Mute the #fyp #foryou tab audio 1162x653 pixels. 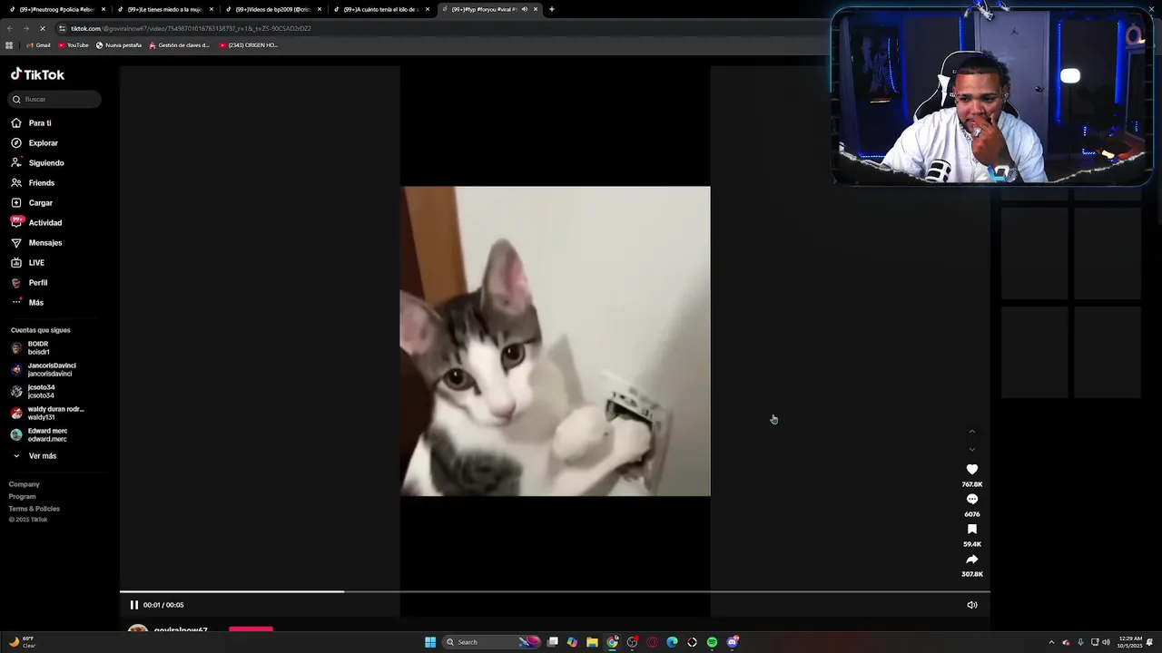tap(524, 9)
